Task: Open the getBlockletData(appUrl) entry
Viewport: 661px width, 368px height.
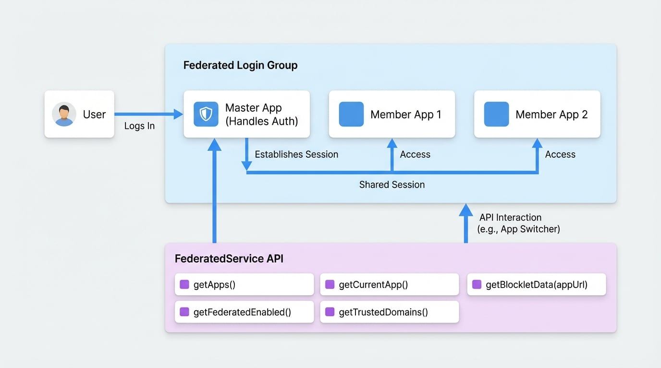Action: point(536,284)
